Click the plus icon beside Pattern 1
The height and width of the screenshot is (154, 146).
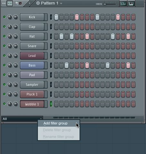click(38, 3)
